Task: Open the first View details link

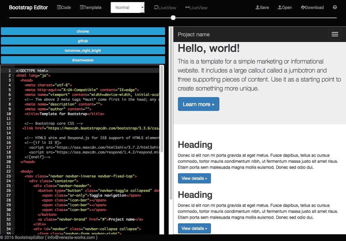Action: coord(194,178)
